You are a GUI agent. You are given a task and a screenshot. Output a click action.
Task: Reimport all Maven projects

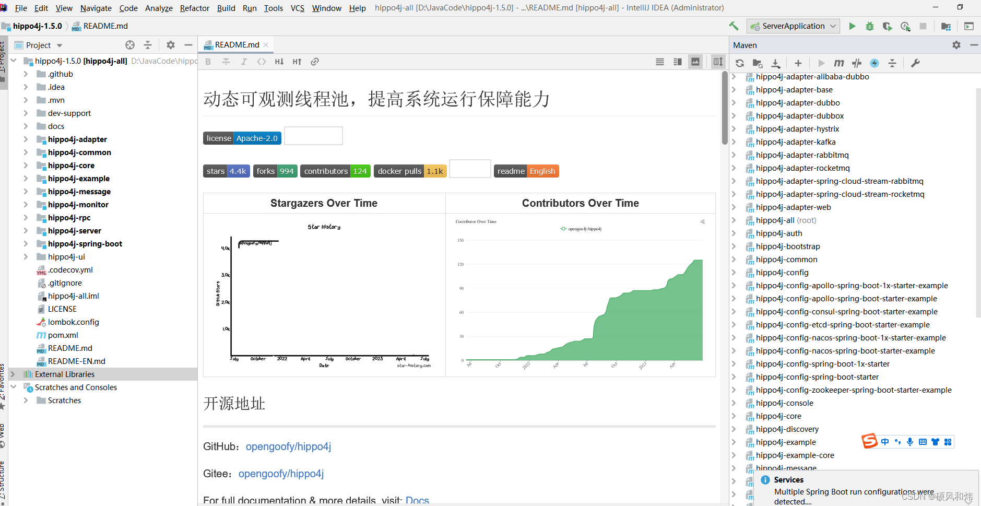point(740,63)
